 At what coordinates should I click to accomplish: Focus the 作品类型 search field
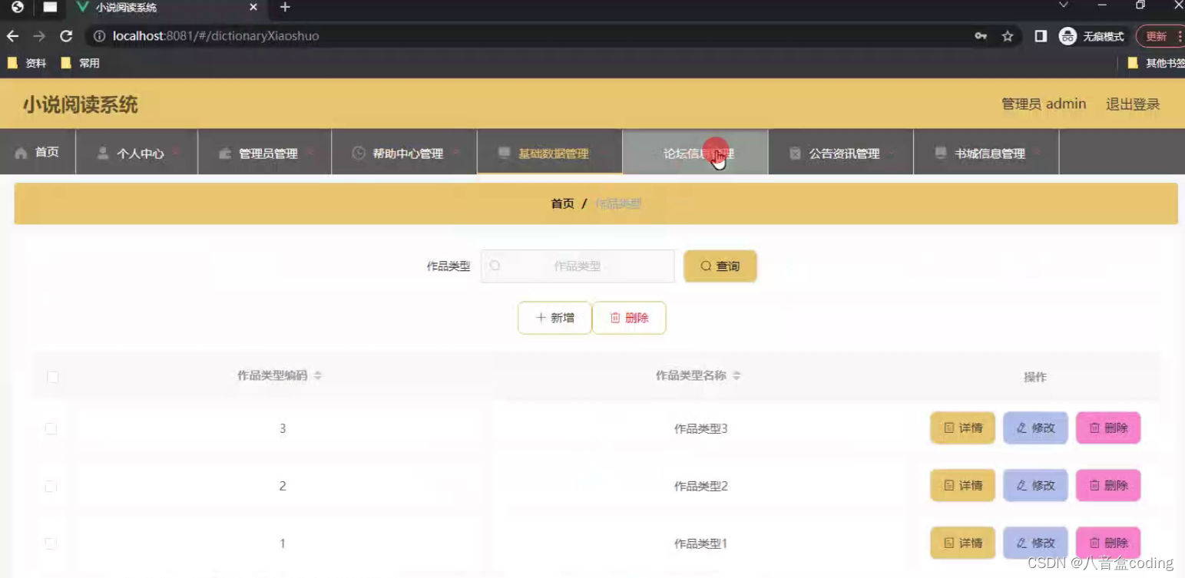click(578, 266)
